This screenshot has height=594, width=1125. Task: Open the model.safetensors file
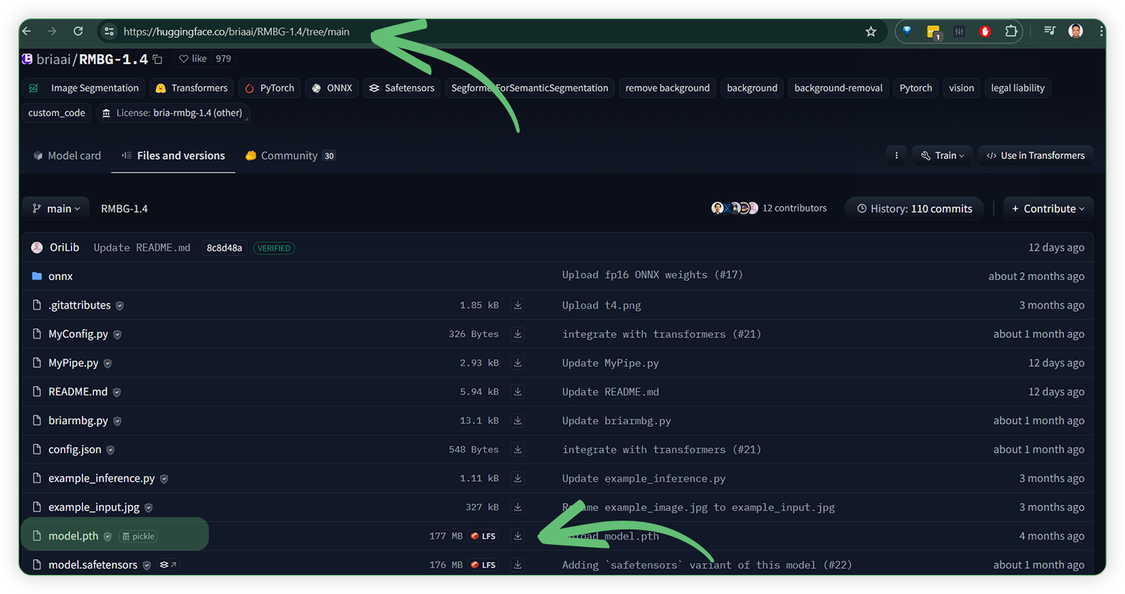coord(92,565)
